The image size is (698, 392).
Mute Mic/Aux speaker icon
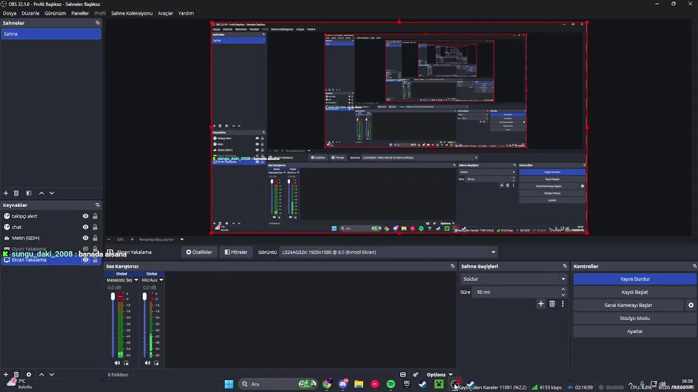tap(148, 363)
